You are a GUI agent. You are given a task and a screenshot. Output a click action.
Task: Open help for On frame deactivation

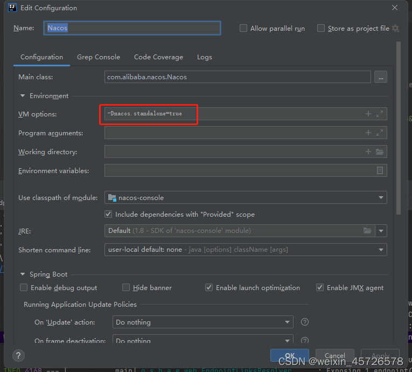click(x=304, y=340)
